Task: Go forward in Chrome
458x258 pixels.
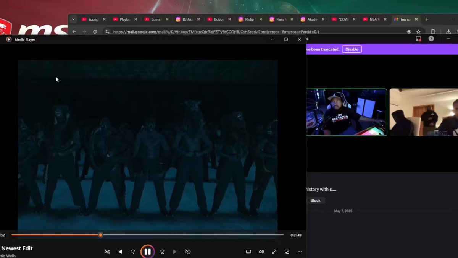Action: coord(84,32)
